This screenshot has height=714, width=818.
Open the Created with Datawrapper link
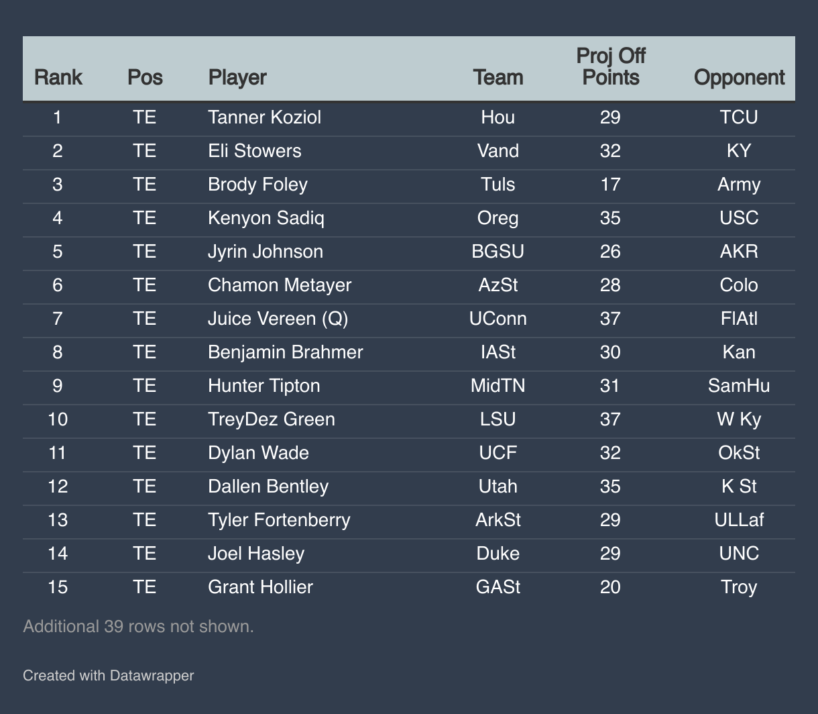pos(109,675)
